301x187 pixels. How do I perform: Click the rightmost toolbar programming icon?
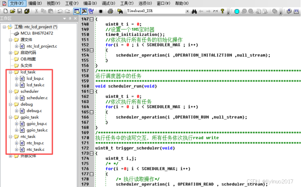coord(296,11)
